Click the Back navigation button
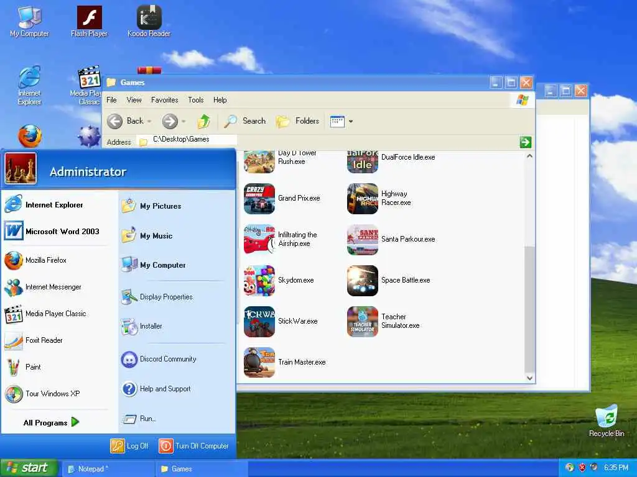The height and width of the screenshot is (477, 637). coord(125,121)
